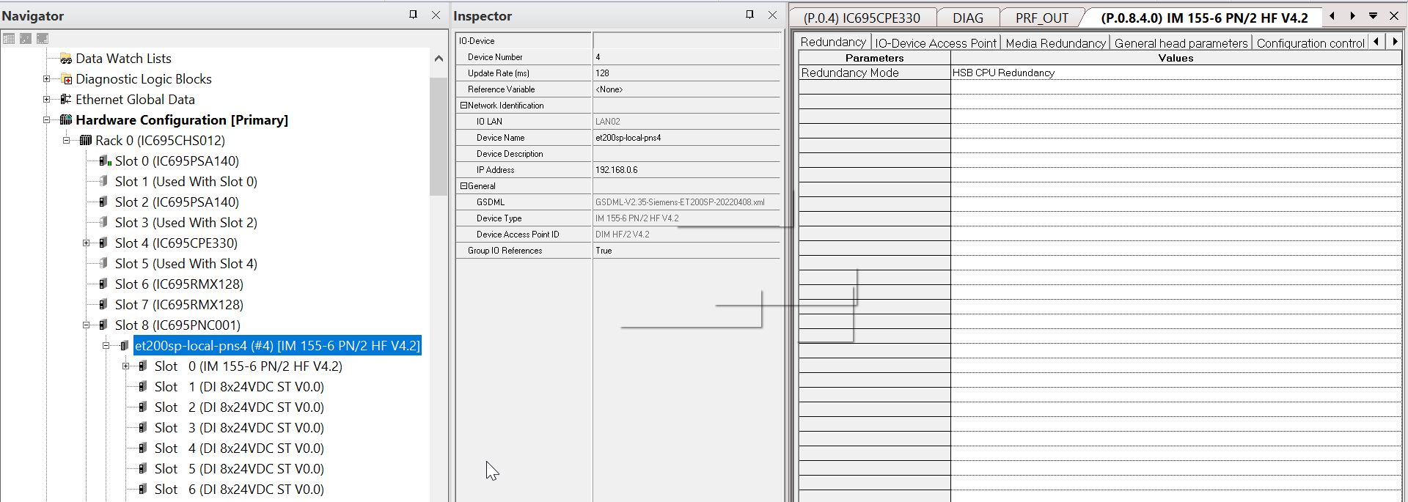
Task: Click et200sp-local-pns4 device icon
Action: (x=124, y=346)
